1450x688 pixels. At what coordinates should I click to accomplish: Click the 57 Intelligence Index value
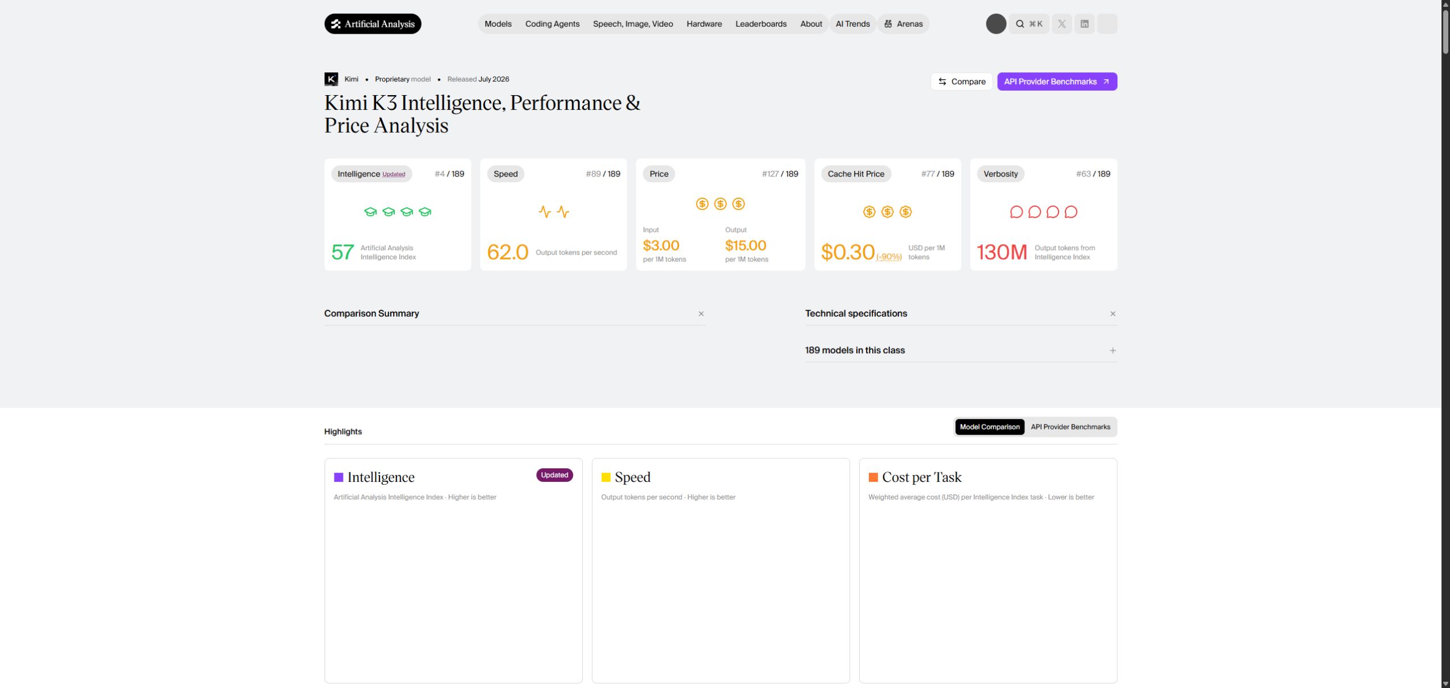[x=342, y=252]
